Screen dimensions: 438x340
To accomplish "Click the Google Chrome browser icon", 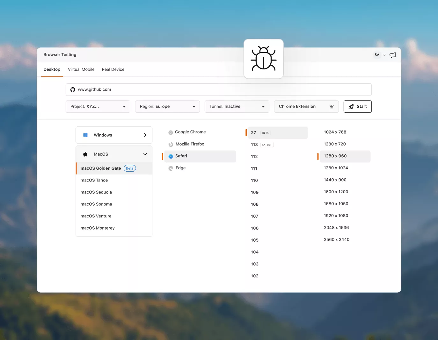I will click(x=171, y=132).
